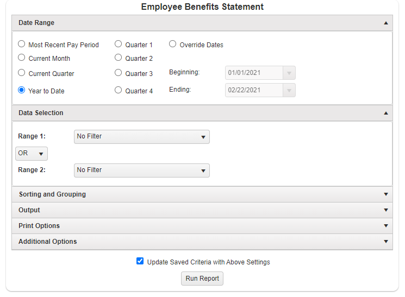Change the OR operator dropdown

(32, 154)
